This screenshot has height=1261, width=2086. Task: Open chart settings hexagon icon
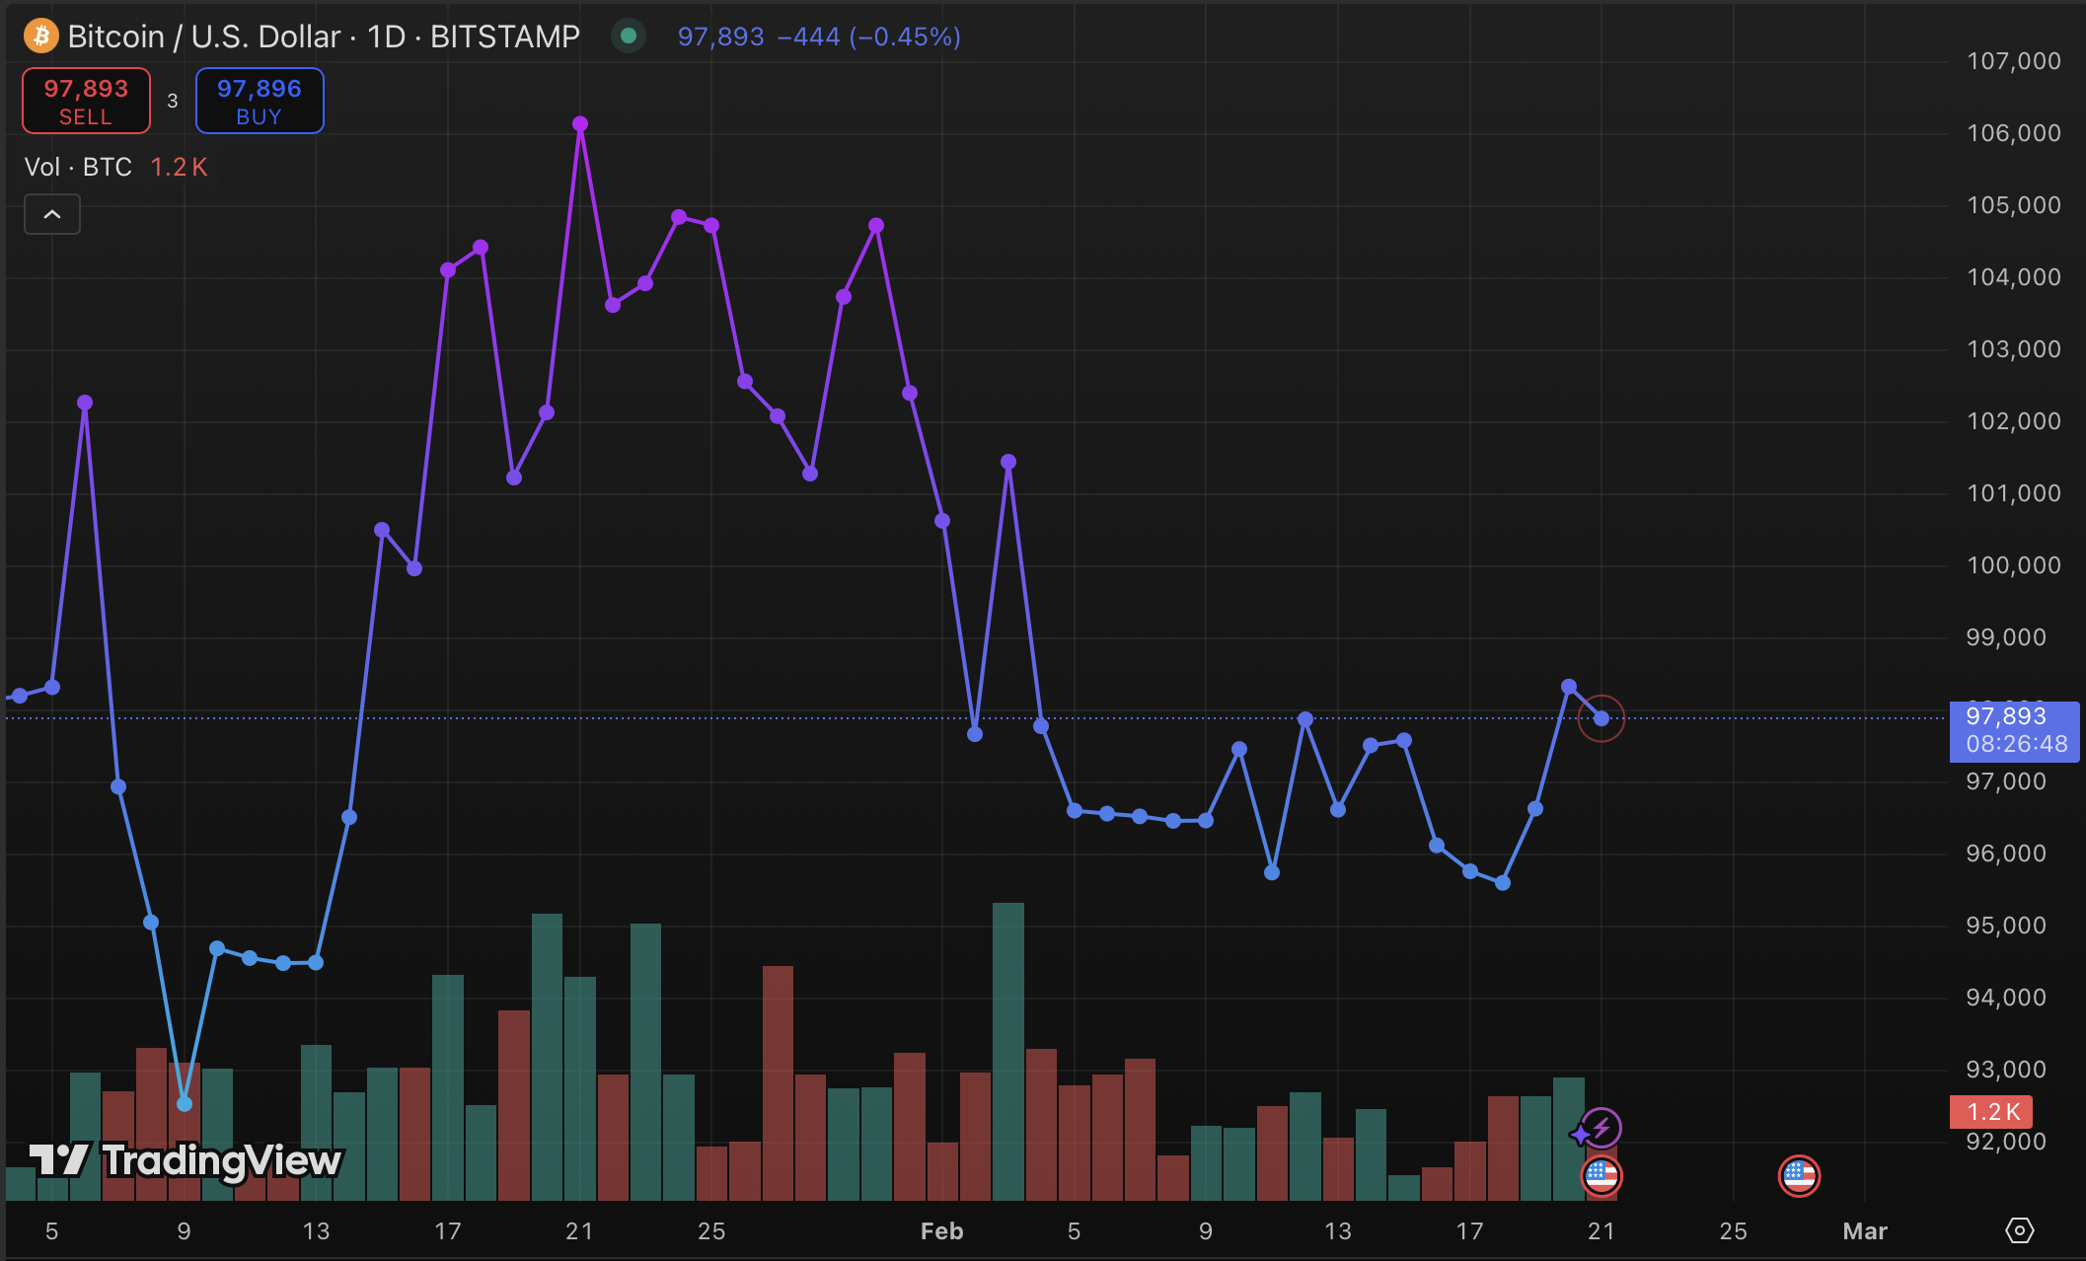point(2019,1230)
